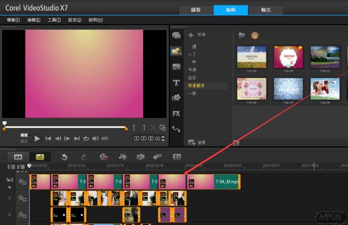Increment the preview timecode stepper

click(163, 137)
